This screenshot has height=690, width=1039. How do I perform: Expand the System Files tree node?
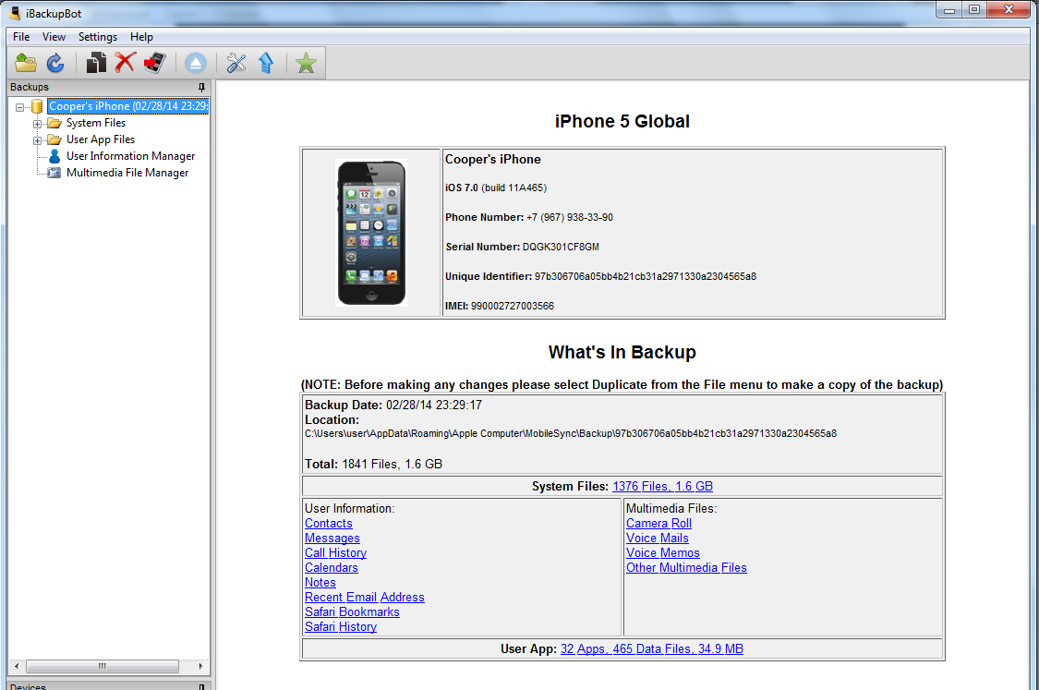[x=38, y=123]
